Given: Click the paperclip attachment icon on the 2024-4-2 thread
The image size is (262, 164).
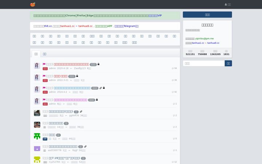Looking at the screenshot, I should coord(100,88).
